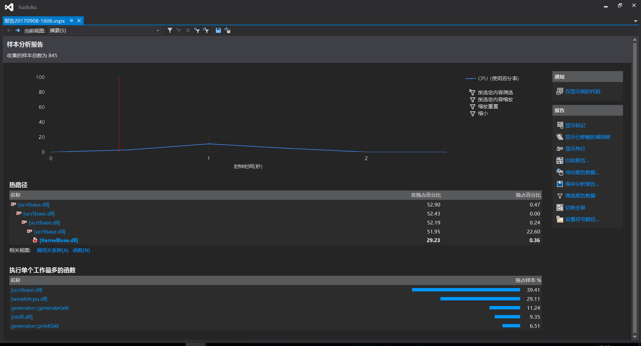The height and width of the screenshot is (346, 641).
Task: Click 筛选报告数据 link
Action: tap(580, 195)
